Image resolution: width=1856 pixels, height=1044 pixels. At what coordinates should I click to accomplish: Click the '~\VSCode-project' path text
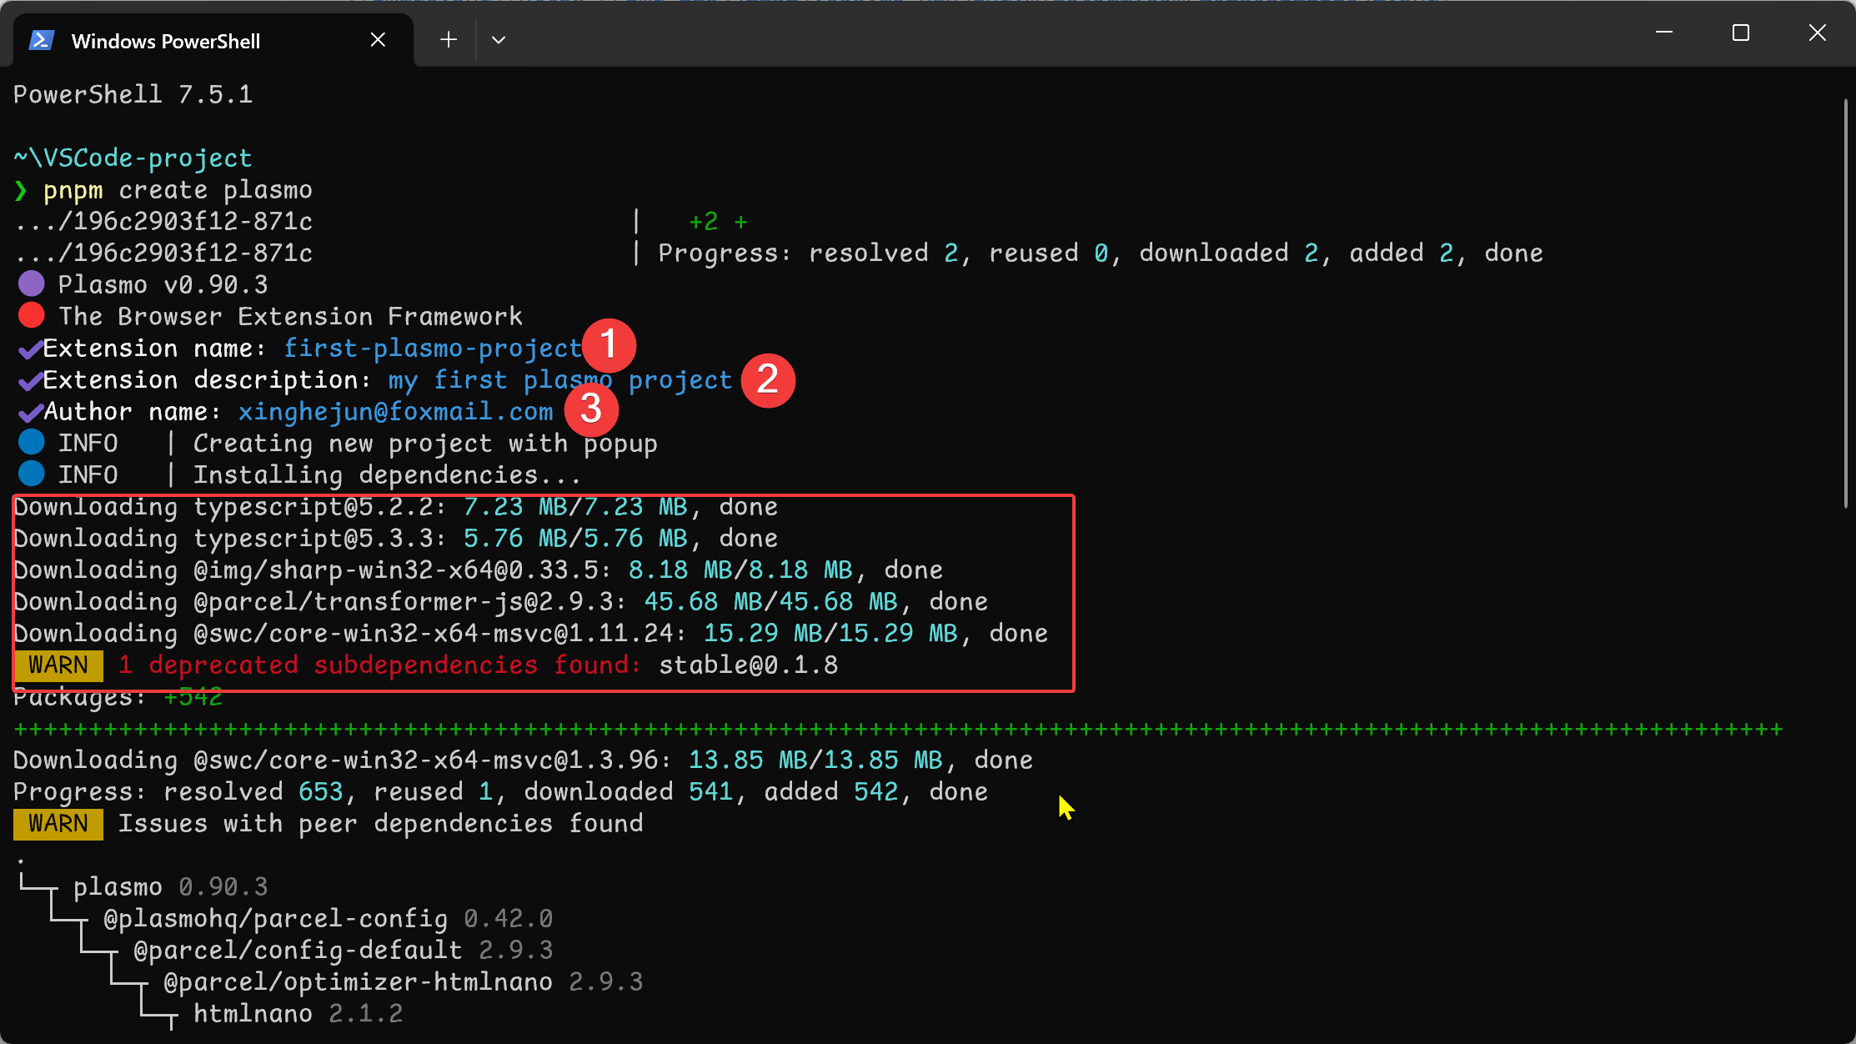(133, 158)
